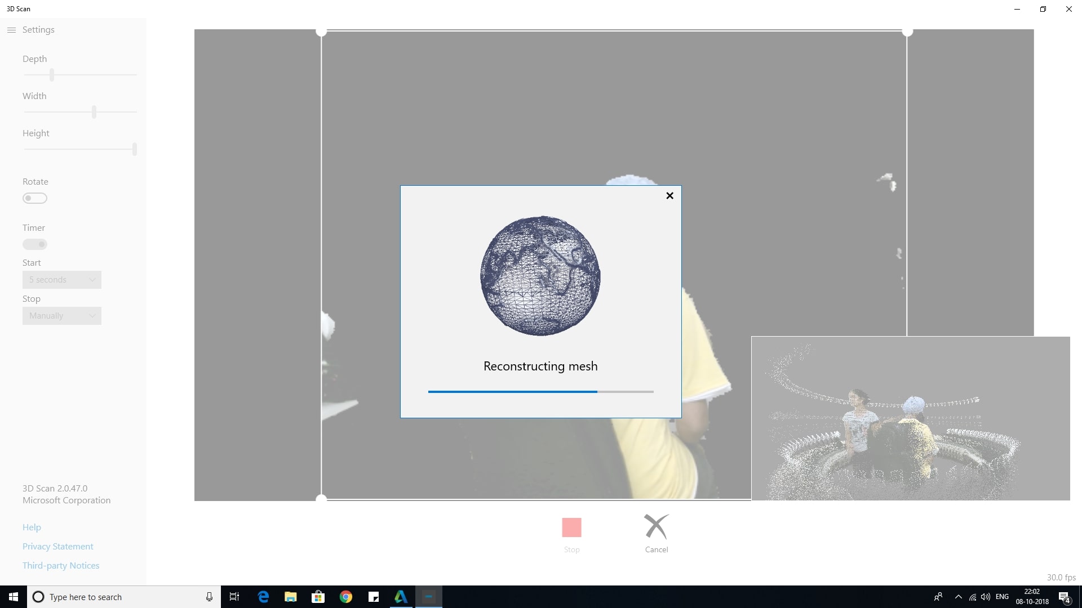Image resolution: width=1082 pixels, height=608 pixels.
Task: Open File Explorer from the taskbar
Action: (x=291, y=597)
